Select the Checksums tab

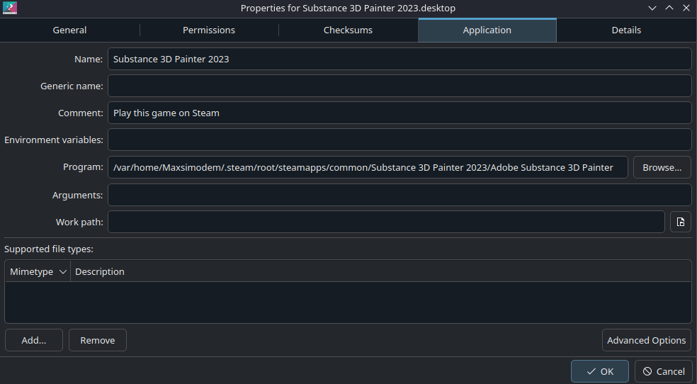348,30
